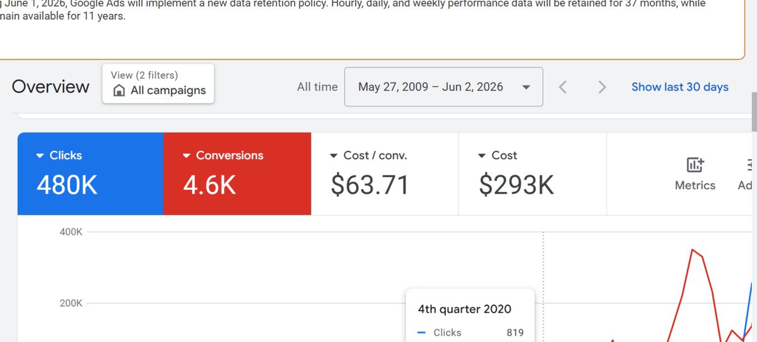Open the Cost metric dropdown
Viewport: 757px width, 342px height.
(x=498, y=155)
